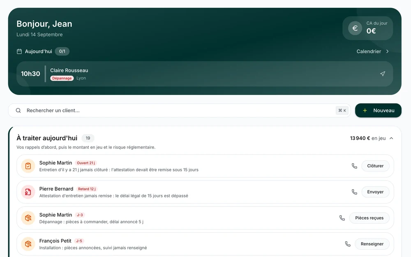Click the search magnifier icon
Image resolution: width=411 pixels, height=257 pixels.
click(18, 110)
